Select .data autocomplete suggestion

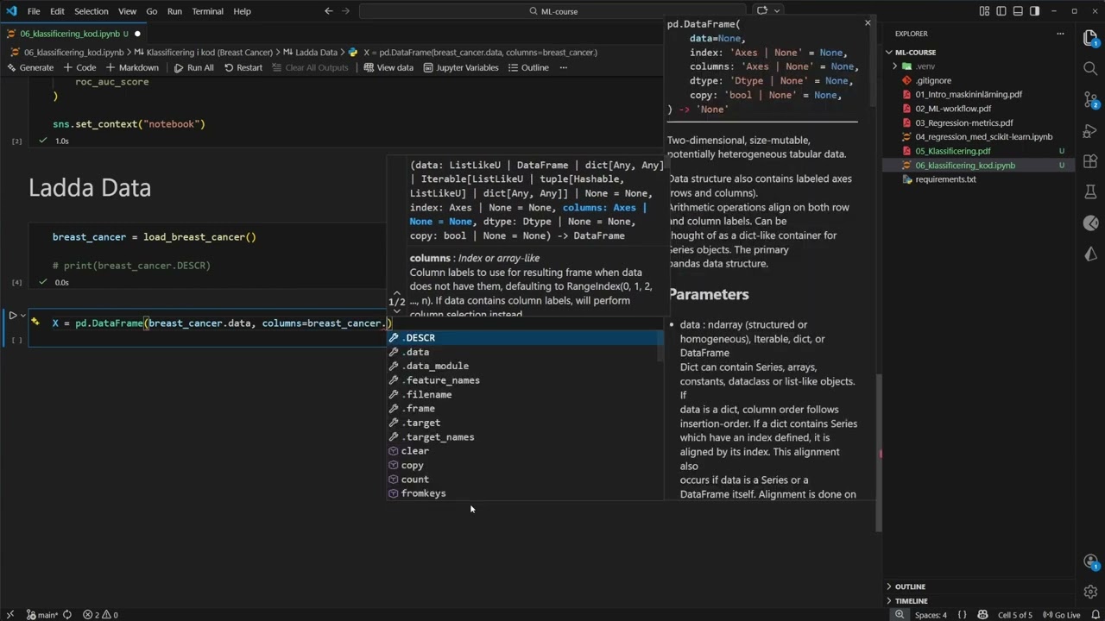(x=525, y=352)
